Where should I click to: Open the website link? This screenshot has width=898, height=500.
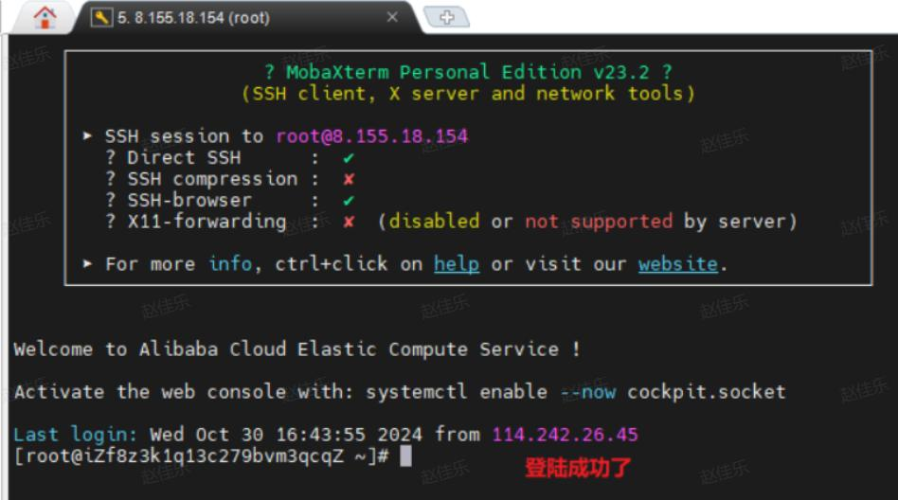click(x=678, y=264)
